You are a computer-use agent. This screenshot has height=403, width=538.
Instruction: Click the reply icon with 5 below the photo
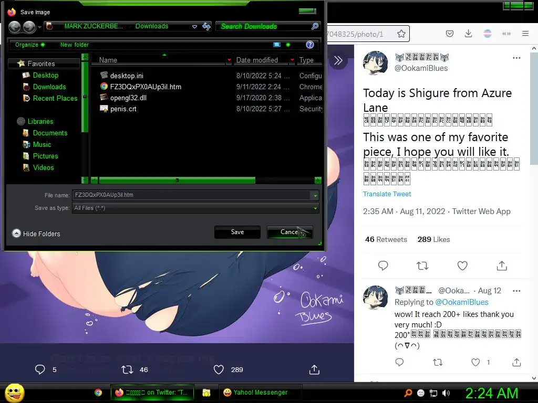tap(40, 369)
